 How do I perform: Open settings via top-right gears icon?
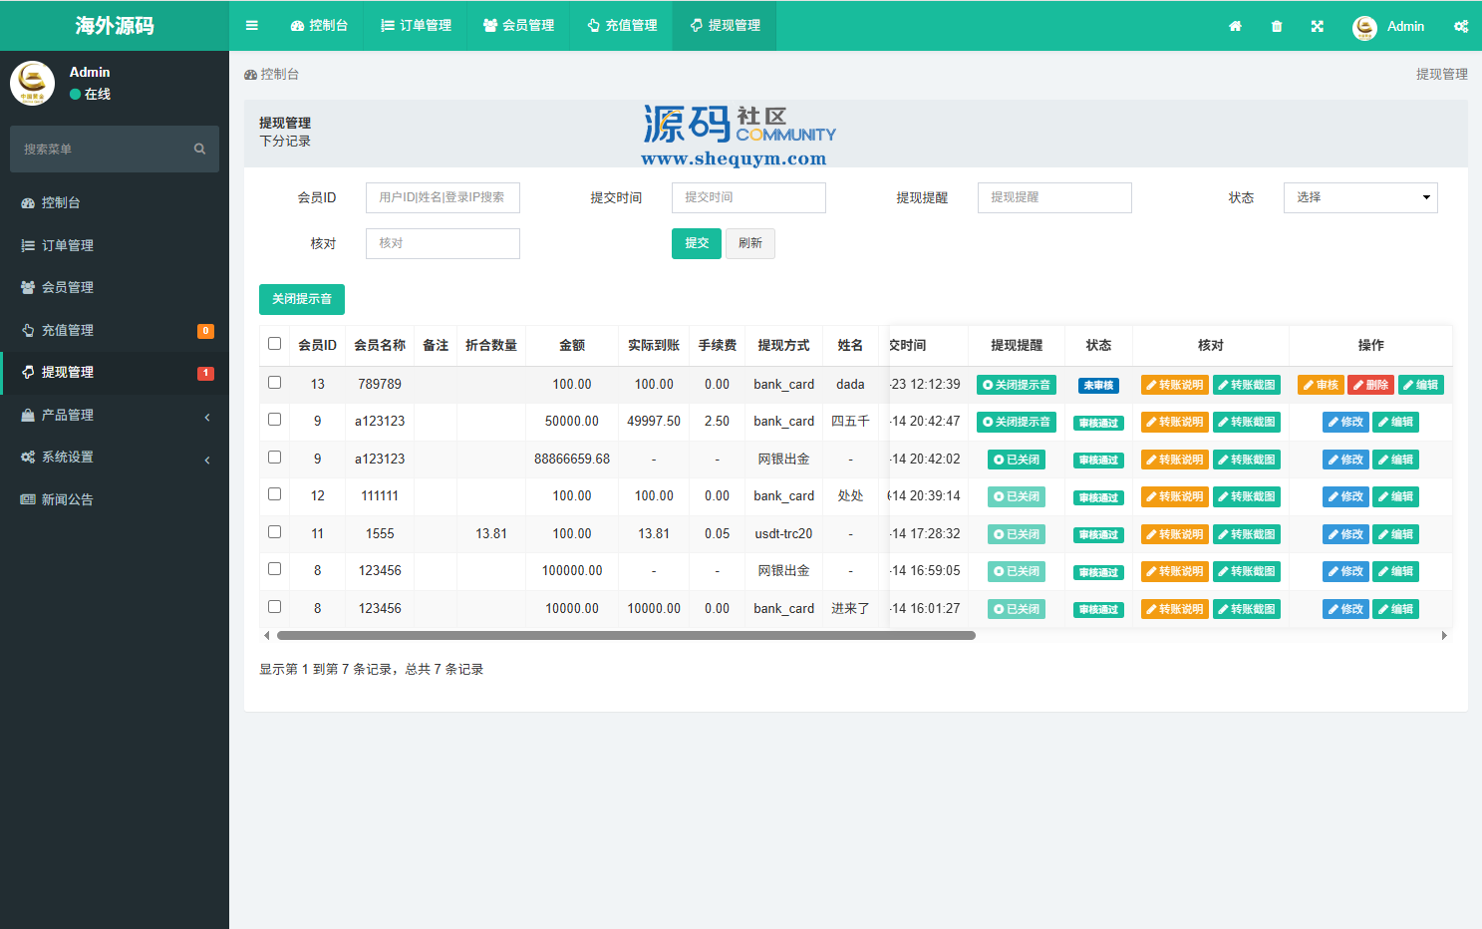click(x=1460, y=27)
